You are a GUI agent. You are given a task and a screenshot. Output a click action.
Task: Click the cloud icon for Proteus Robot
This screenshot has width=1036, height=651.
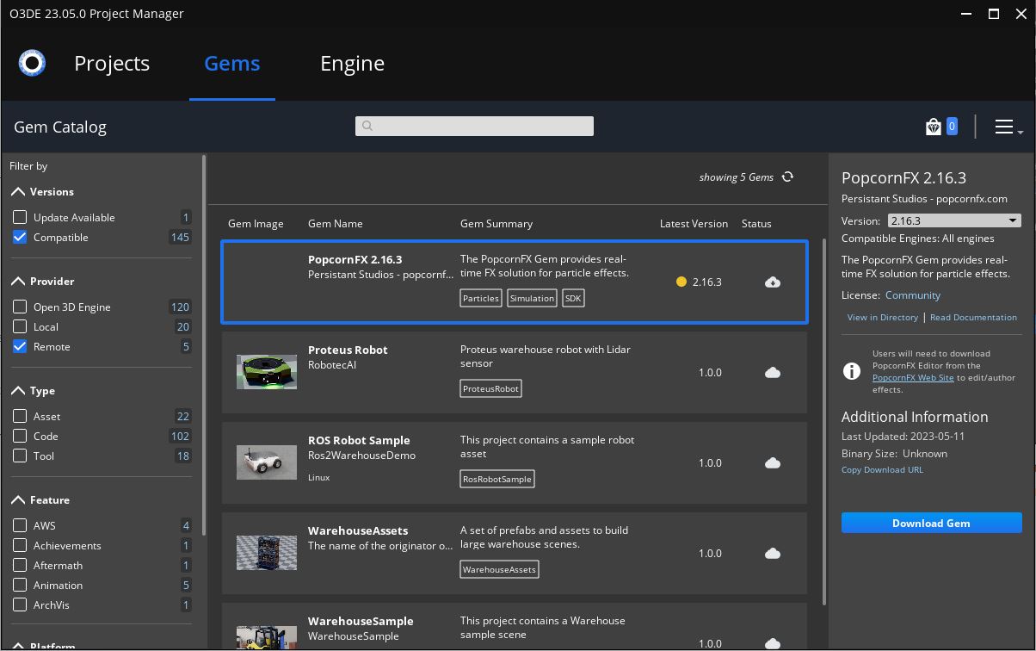(772, 372)
